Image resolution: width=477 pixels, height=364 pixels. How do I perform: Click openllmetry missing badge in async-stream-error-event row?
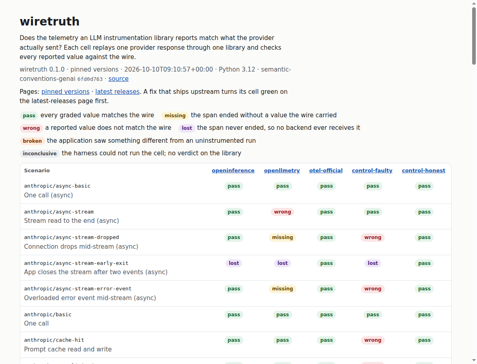282,289
